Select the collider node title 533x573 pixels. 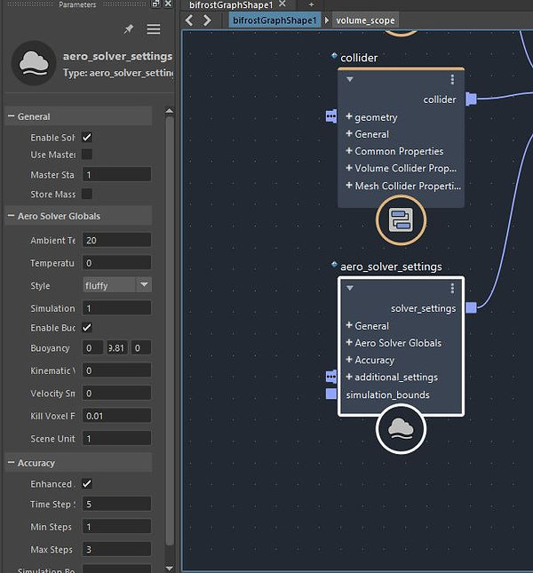pos(359,58)
